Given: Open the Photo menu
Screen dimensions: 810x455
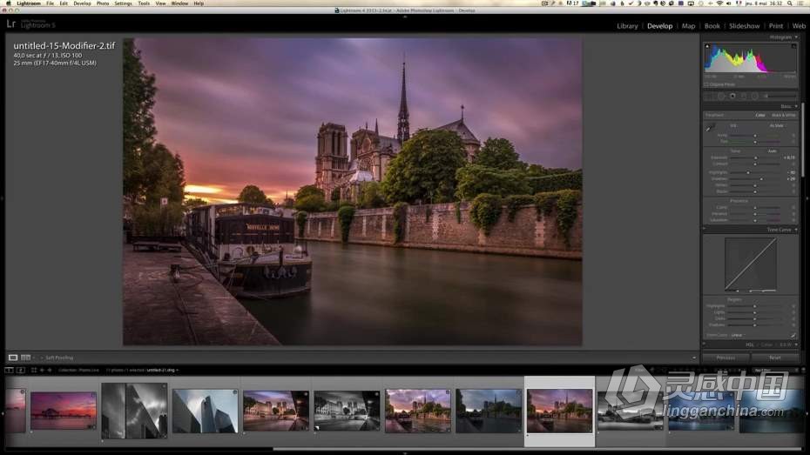Looking at the screenshot, I should [103, 3].
